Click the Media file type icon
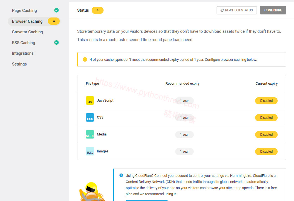The height and width of the screenshot is (201, 294). coord(90,134)
